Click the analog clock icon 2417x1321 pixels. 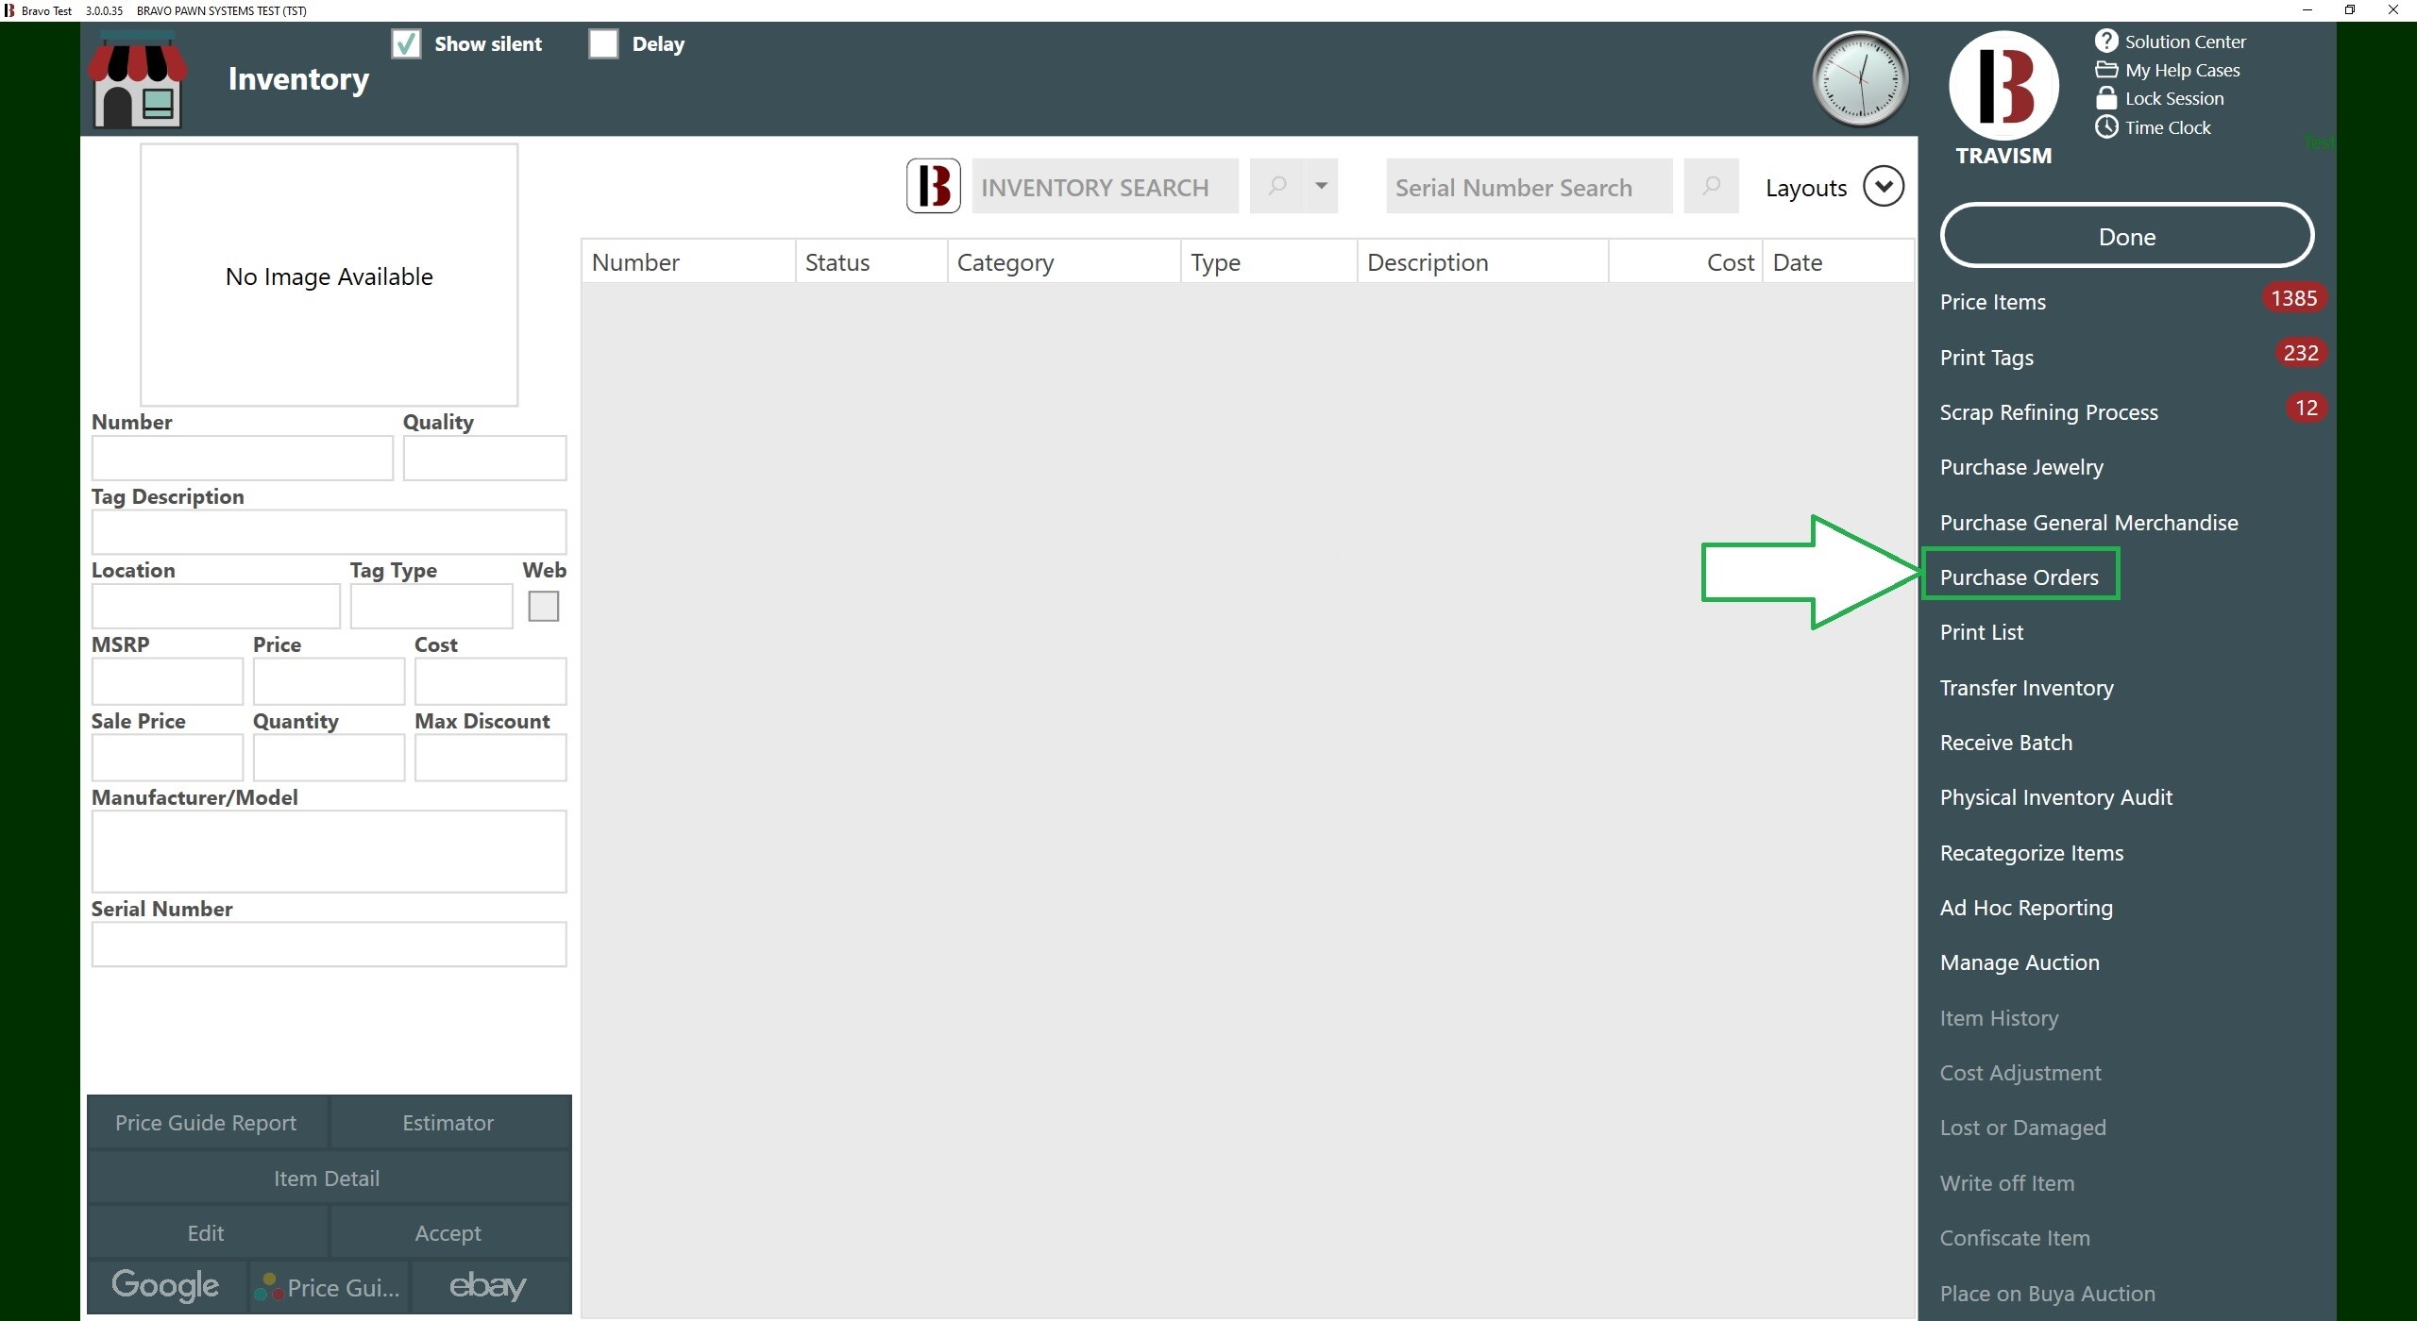pos(1860,79)
